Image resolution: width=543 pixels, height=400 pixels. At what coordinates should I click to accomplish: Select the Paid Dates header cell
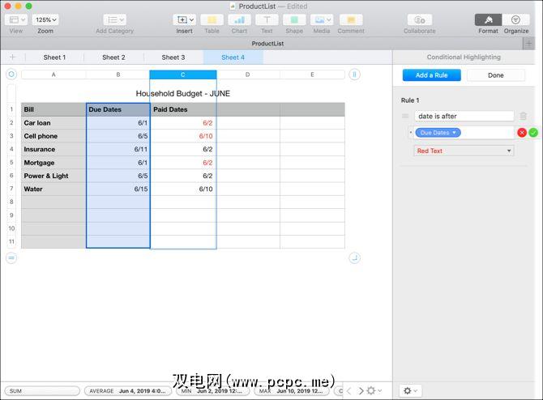183,109
